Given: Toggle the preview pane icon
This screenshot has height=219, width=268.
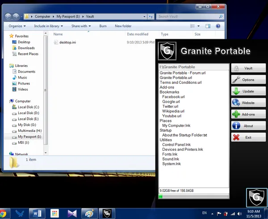Looking at the screenshot, I should coord(208,26).
